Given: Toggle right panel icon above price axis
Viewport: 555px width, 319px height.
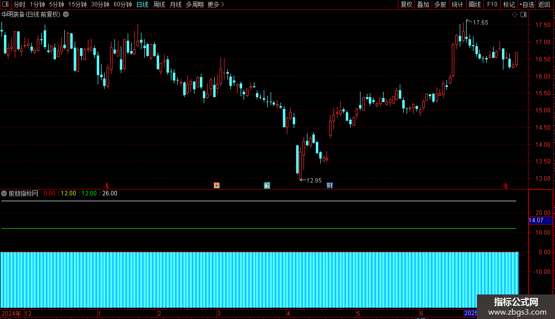Looking at the screenshot, I should (x=524, y=15).
